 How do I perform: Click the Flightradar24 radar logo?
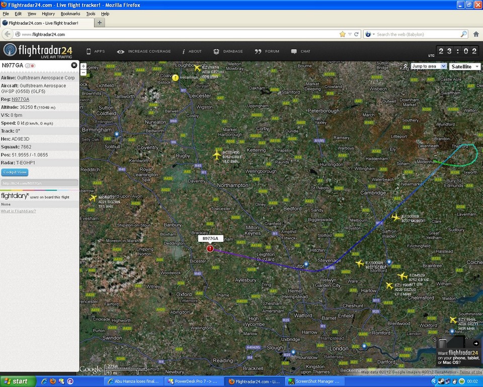coord(10,50)
